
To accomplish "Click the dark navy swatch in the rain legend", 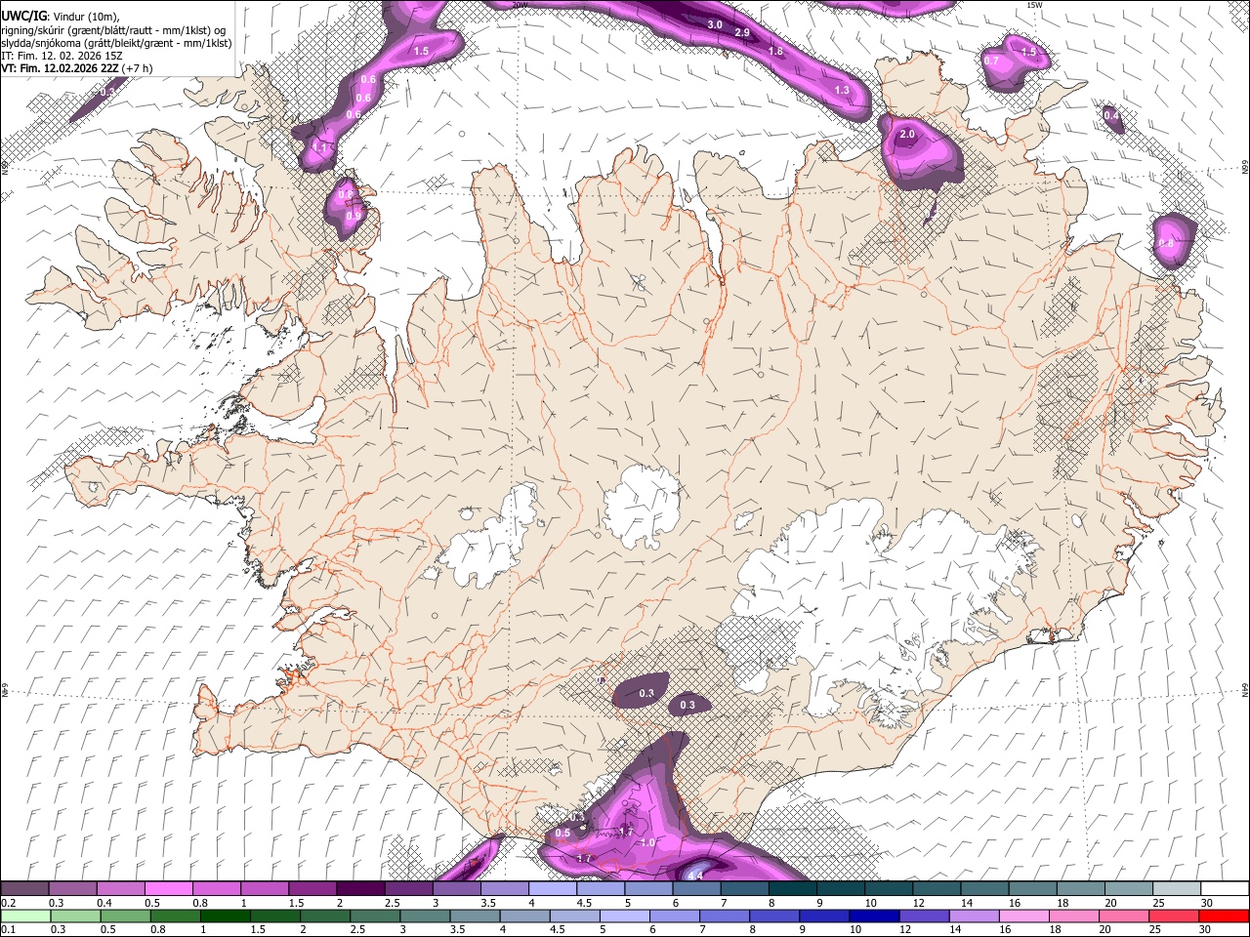I will tap(874, 916).
